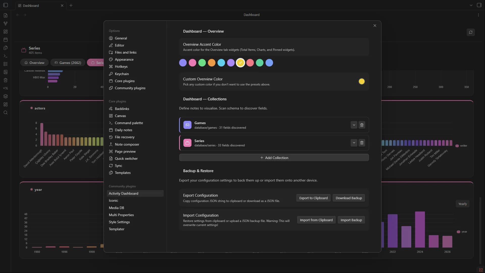Open Files and links settings
Screen dimensions: 485x273
[135, 52]
